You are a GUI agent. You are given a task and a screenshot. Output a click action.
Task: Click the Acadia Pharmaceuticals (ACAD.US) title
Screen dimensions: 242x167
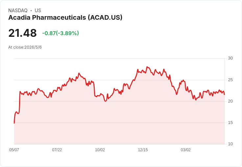coord(65,18)
